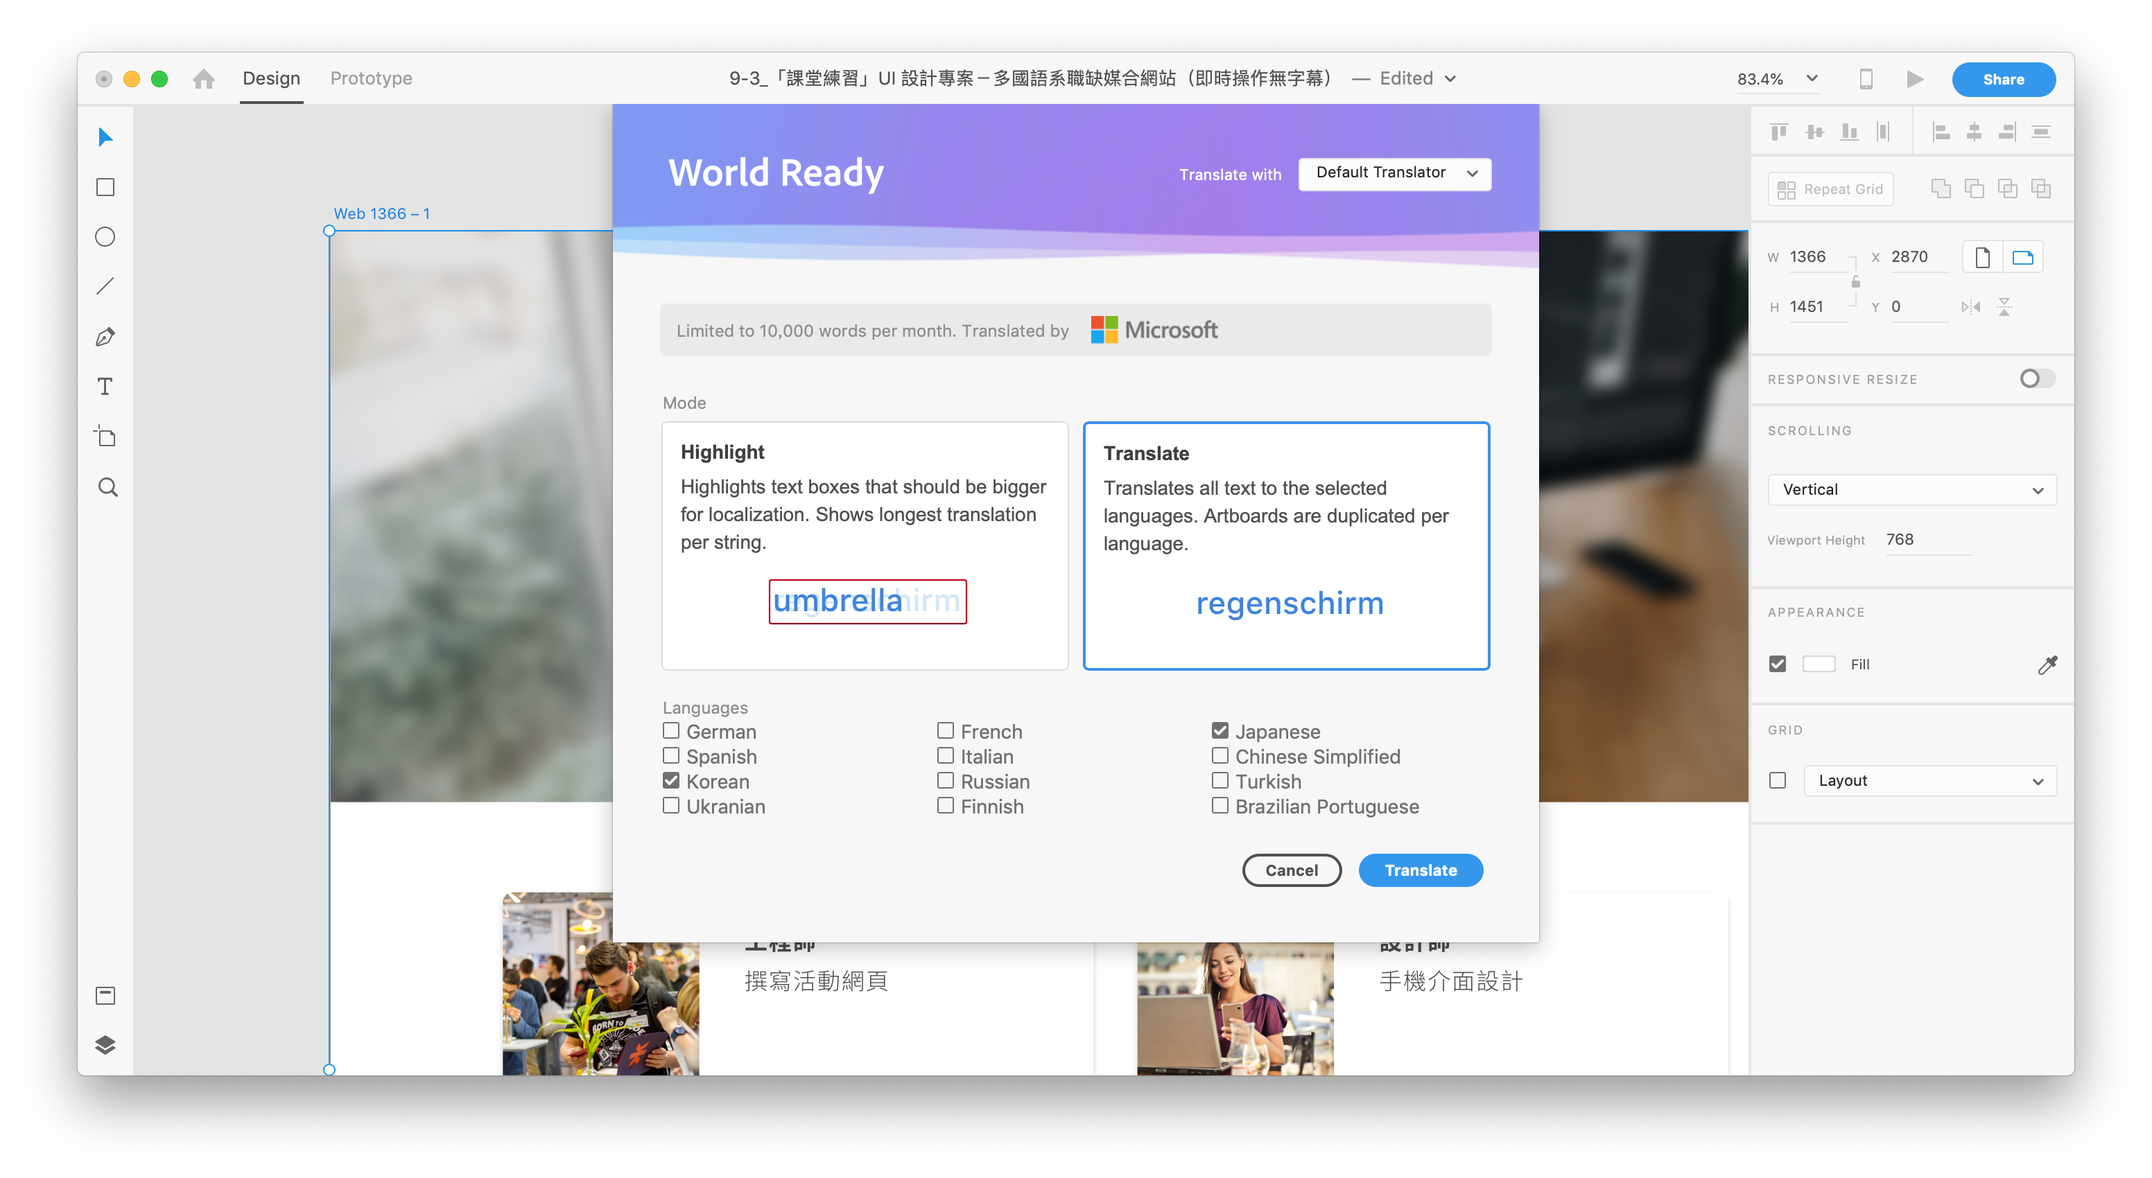Select the Ellipse tool
The width and height of the screenshot is (2152, 1178).
(x=105, y=237)
